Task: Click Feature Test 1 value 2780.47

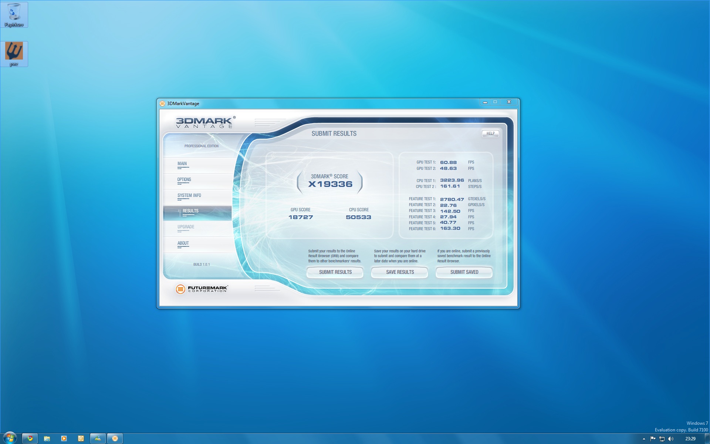Action: click(452, 199)
